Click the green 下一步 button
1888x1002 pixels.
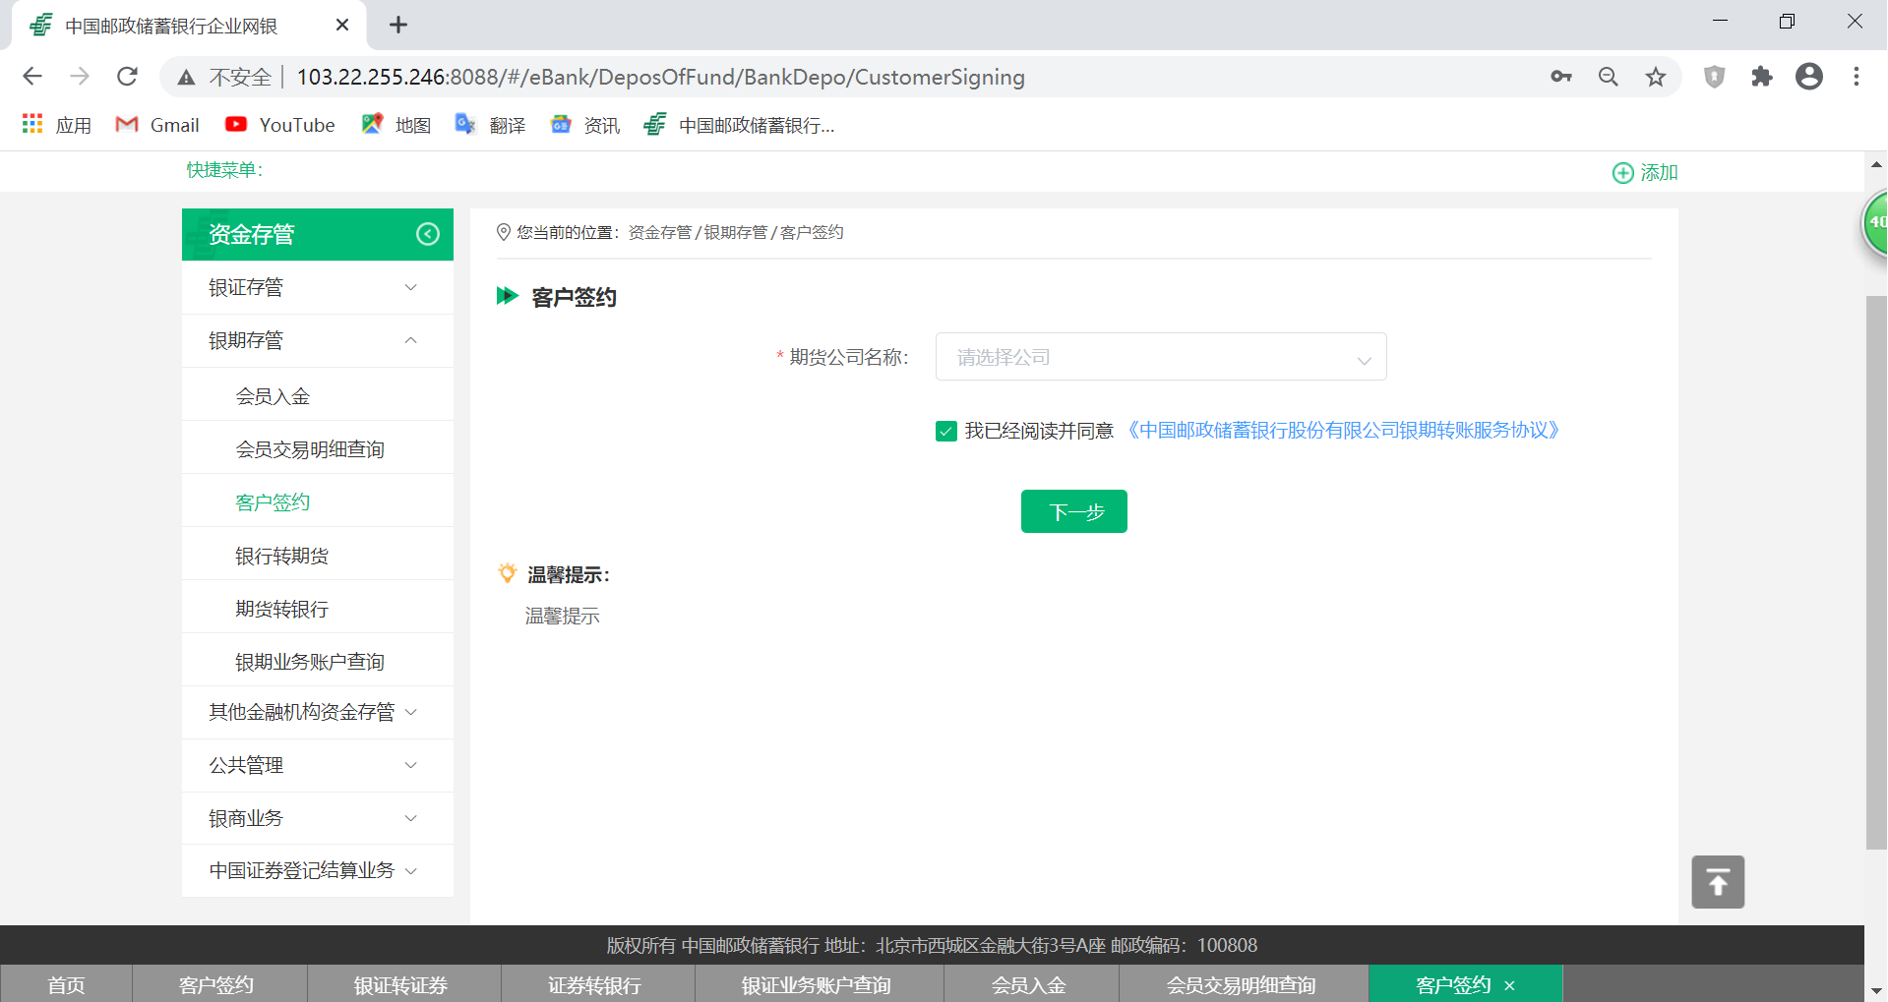1073,511
